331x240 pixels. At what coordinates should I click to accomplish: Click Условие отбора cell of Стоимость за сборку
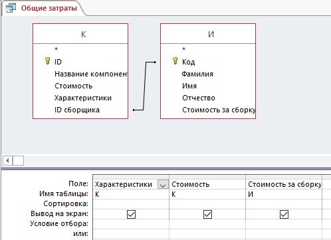[x=284, y=224]
